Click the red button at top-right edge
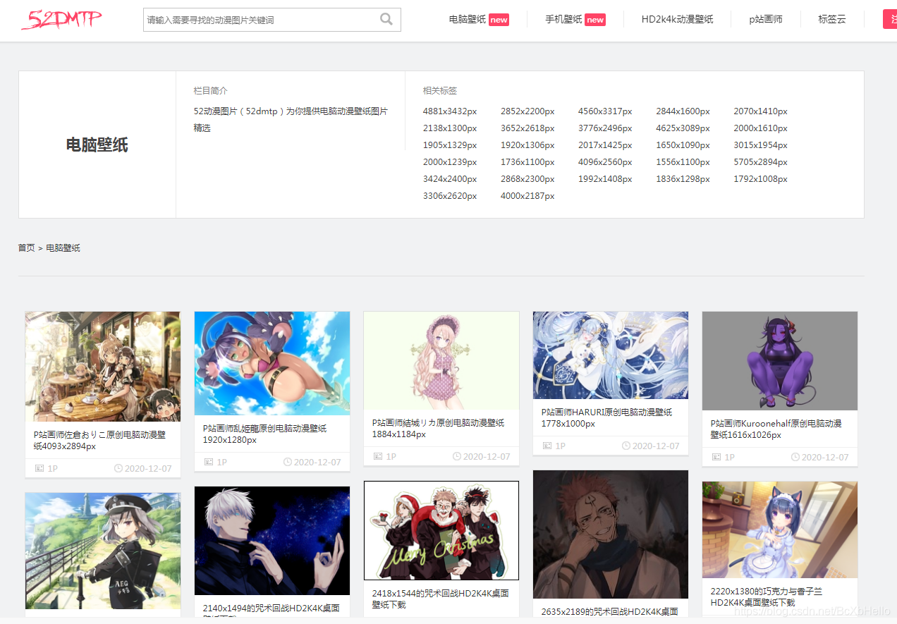Image resolution: width=897 pixels, height=624 pixels. 890,19
